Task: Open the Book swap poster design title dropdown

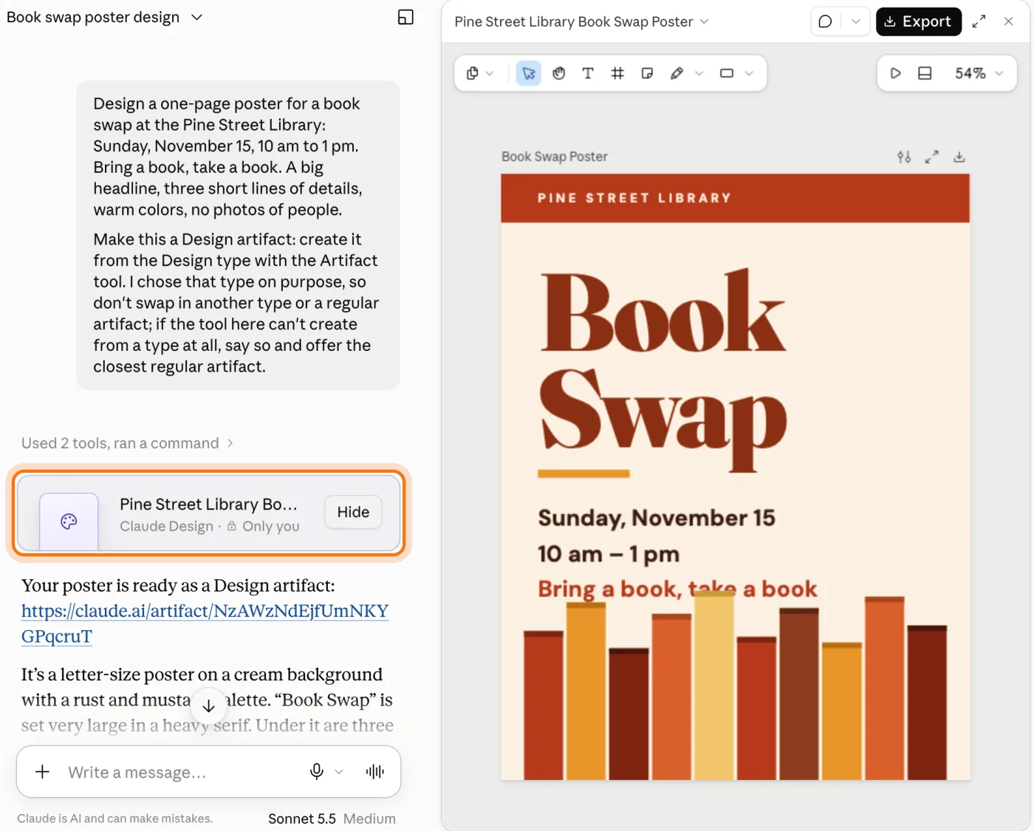Action: [x=104, y=17]
